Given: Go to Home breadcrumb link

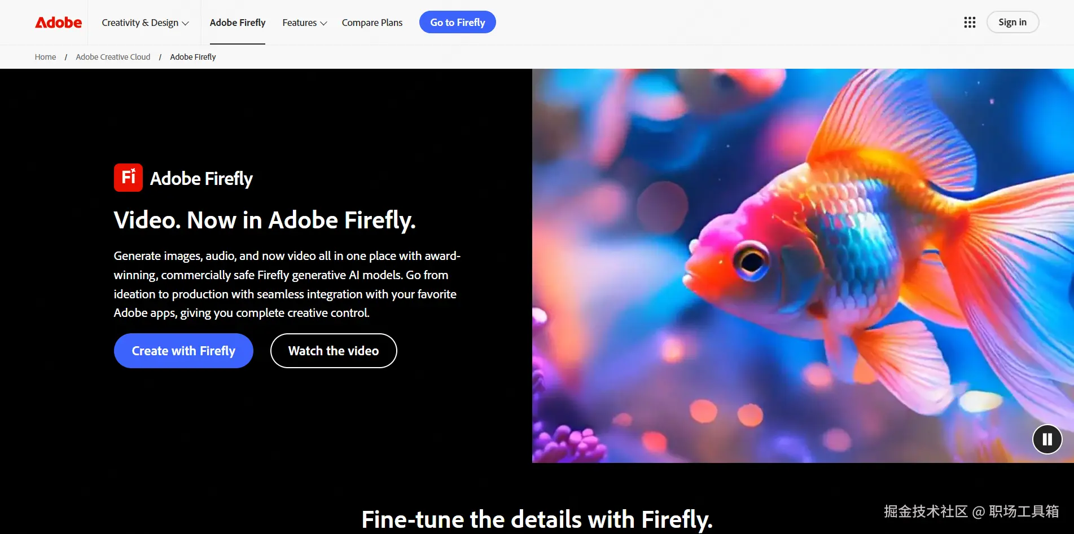Looking at the screenshot, I should point(45,57).
